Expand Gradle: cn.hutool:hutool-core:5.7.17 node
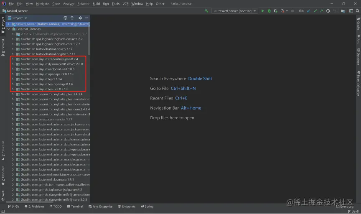This screenshot has height=214, width=361. 13,49
